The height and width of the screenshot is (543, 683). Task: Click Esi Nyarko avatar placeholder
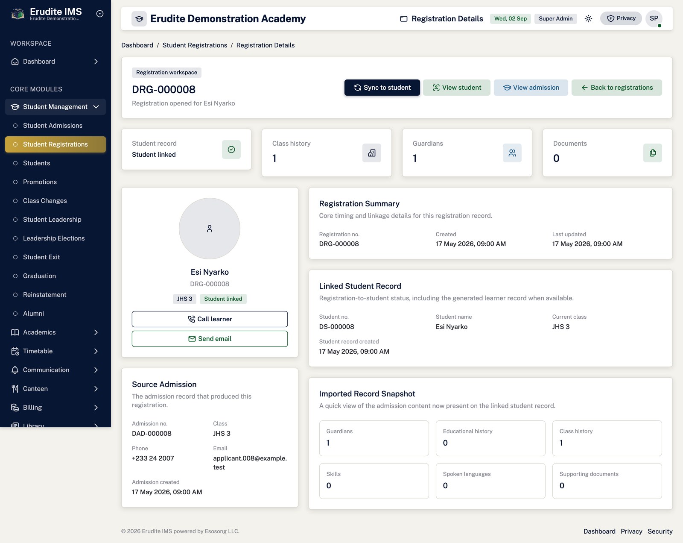(x=210, y=229)
